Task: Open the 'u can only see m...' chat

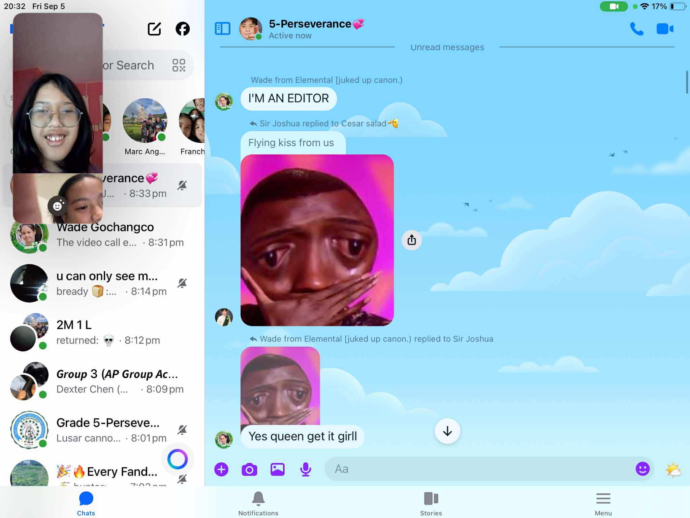Action: (x=102, y=283)
